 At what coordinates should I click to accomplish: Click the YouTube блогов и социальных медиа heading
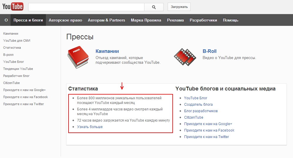coord(225,89)
